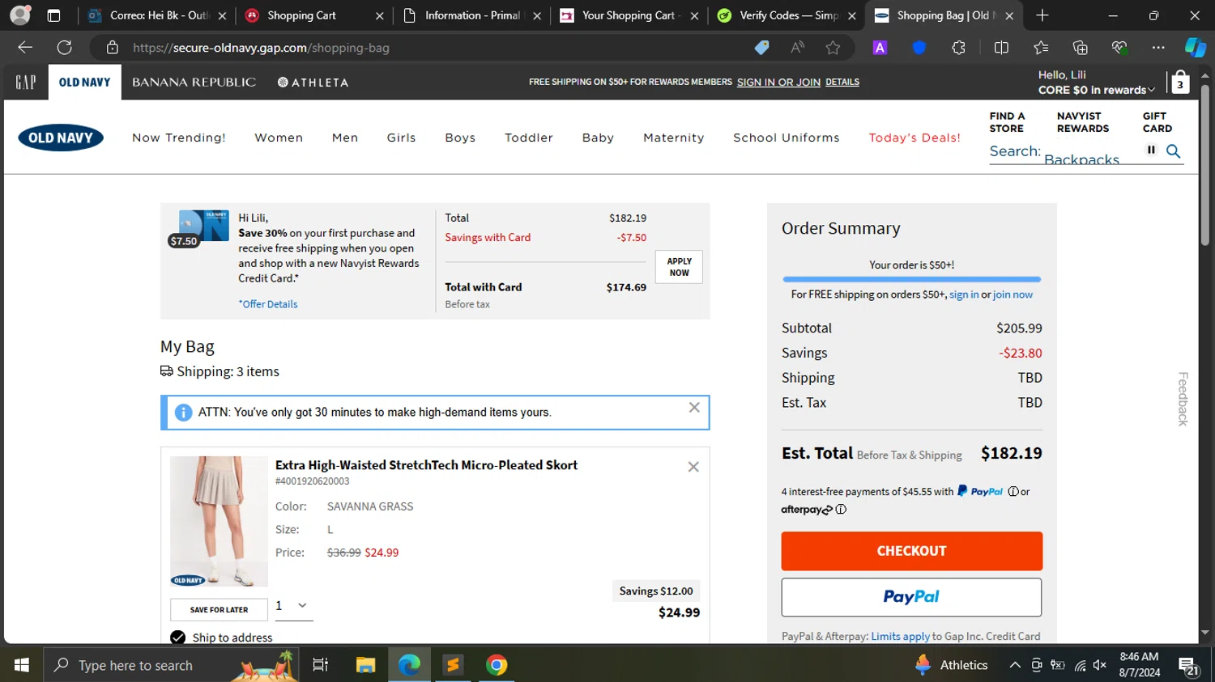This screenshot has height=682, width=1215.
Task: Open the Offer Details link
Action: 268,304
